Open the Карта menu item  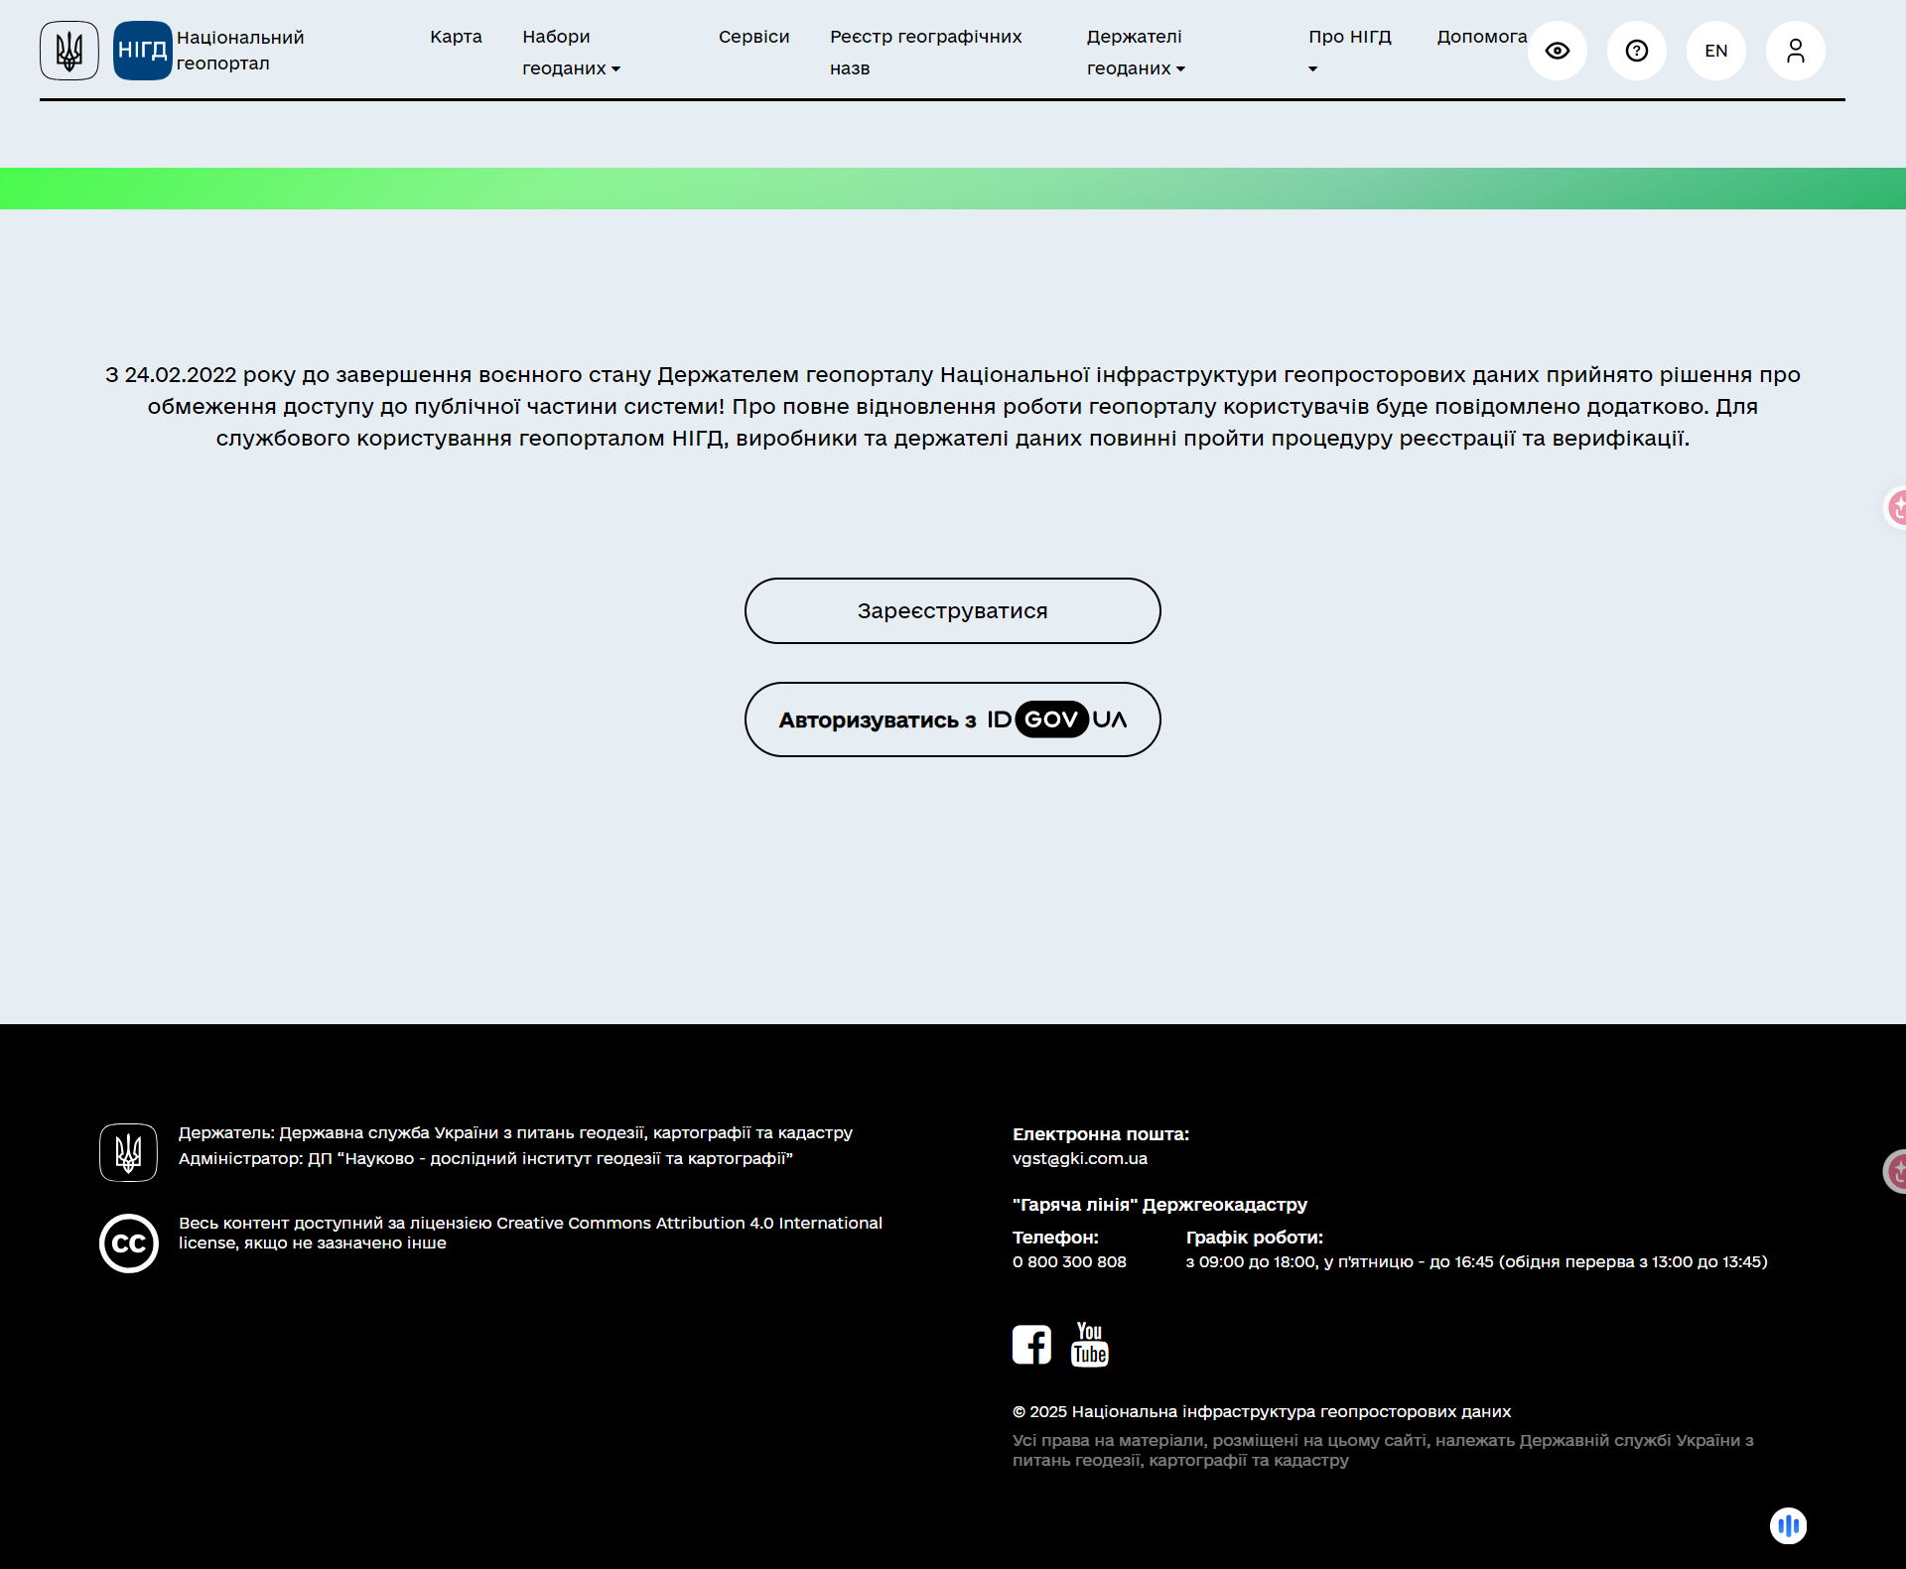pos(455,37)
